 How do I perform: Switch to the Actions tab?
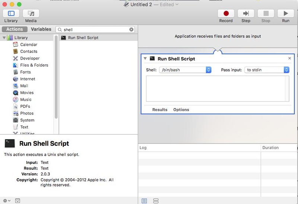[x=15, y=29]
